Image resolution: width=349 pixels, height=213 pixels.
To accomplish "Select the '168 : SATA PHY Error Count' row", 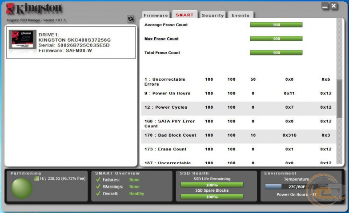I will [239, 123].
